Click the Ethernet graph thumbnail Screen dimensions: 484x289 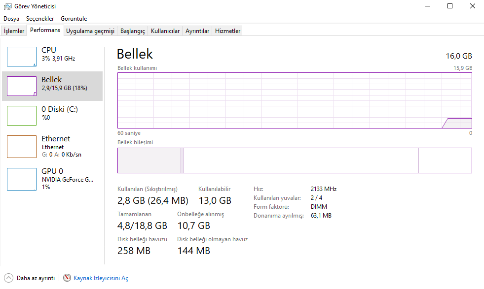22,147
